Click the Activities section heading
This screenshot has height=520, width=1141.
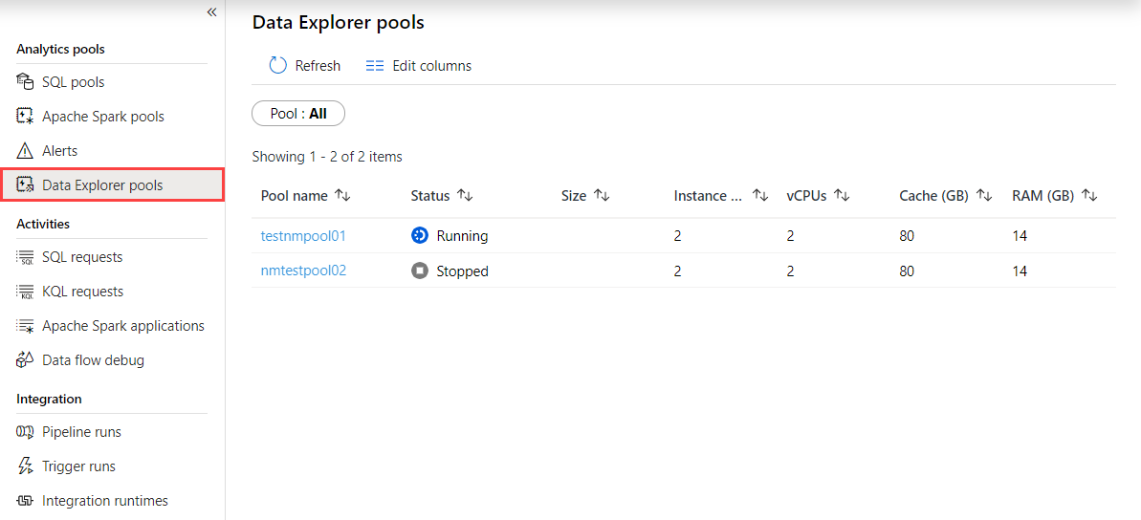43,224
